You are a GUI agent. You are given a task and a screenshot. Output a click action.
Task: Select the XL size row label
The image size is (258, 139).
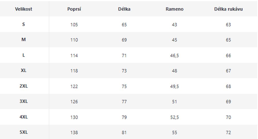(23, 71)
